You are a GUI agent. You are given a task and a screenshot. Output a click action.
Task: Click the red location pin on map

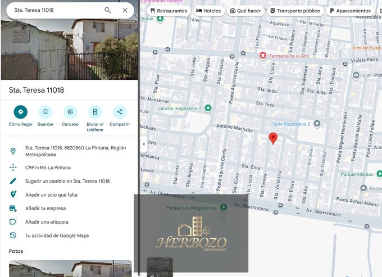point(273,138)
